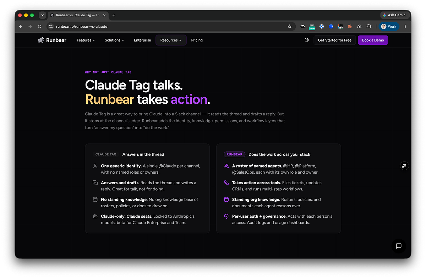Open the tab search dropdown arrow
Screen dimensions: 426x278
point(42,15)
